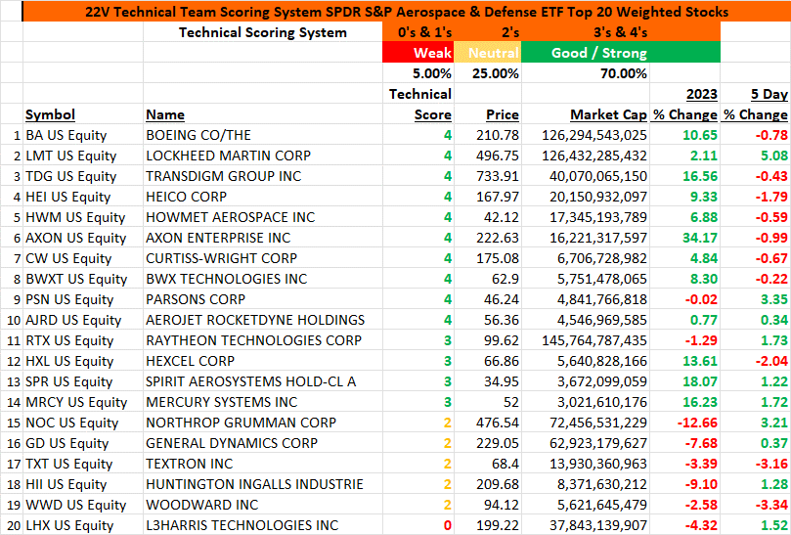Select the 'GD US Equity' symbol cell
Viewport: 791px width, 535px height.
[x=83, y=443]
